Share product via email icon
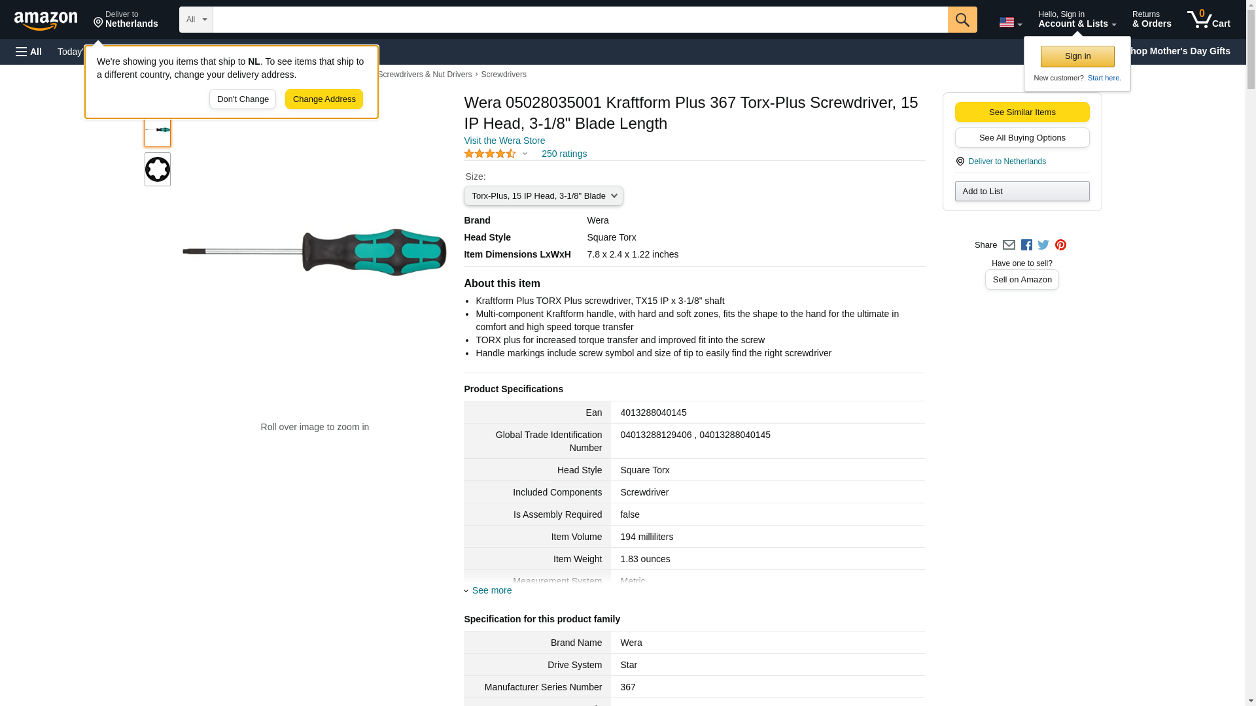Viewport: 1256px width, 706px height. [x=1009, y=245]
